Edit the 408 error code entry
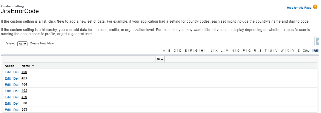 click(7, 91)
